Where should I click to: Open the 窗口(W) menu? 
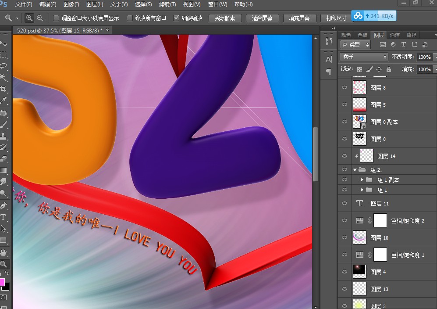[218, 4]
